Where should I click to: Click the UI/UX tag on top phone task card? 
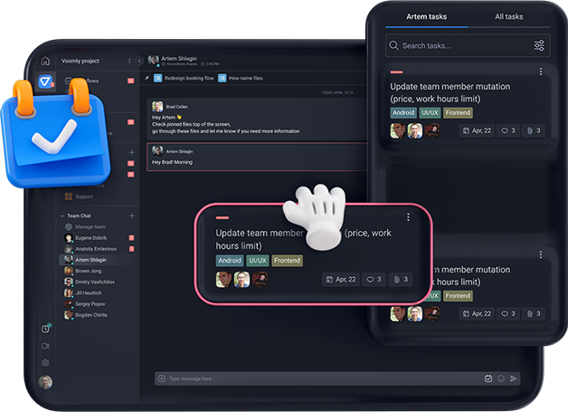tap(430, 113)
